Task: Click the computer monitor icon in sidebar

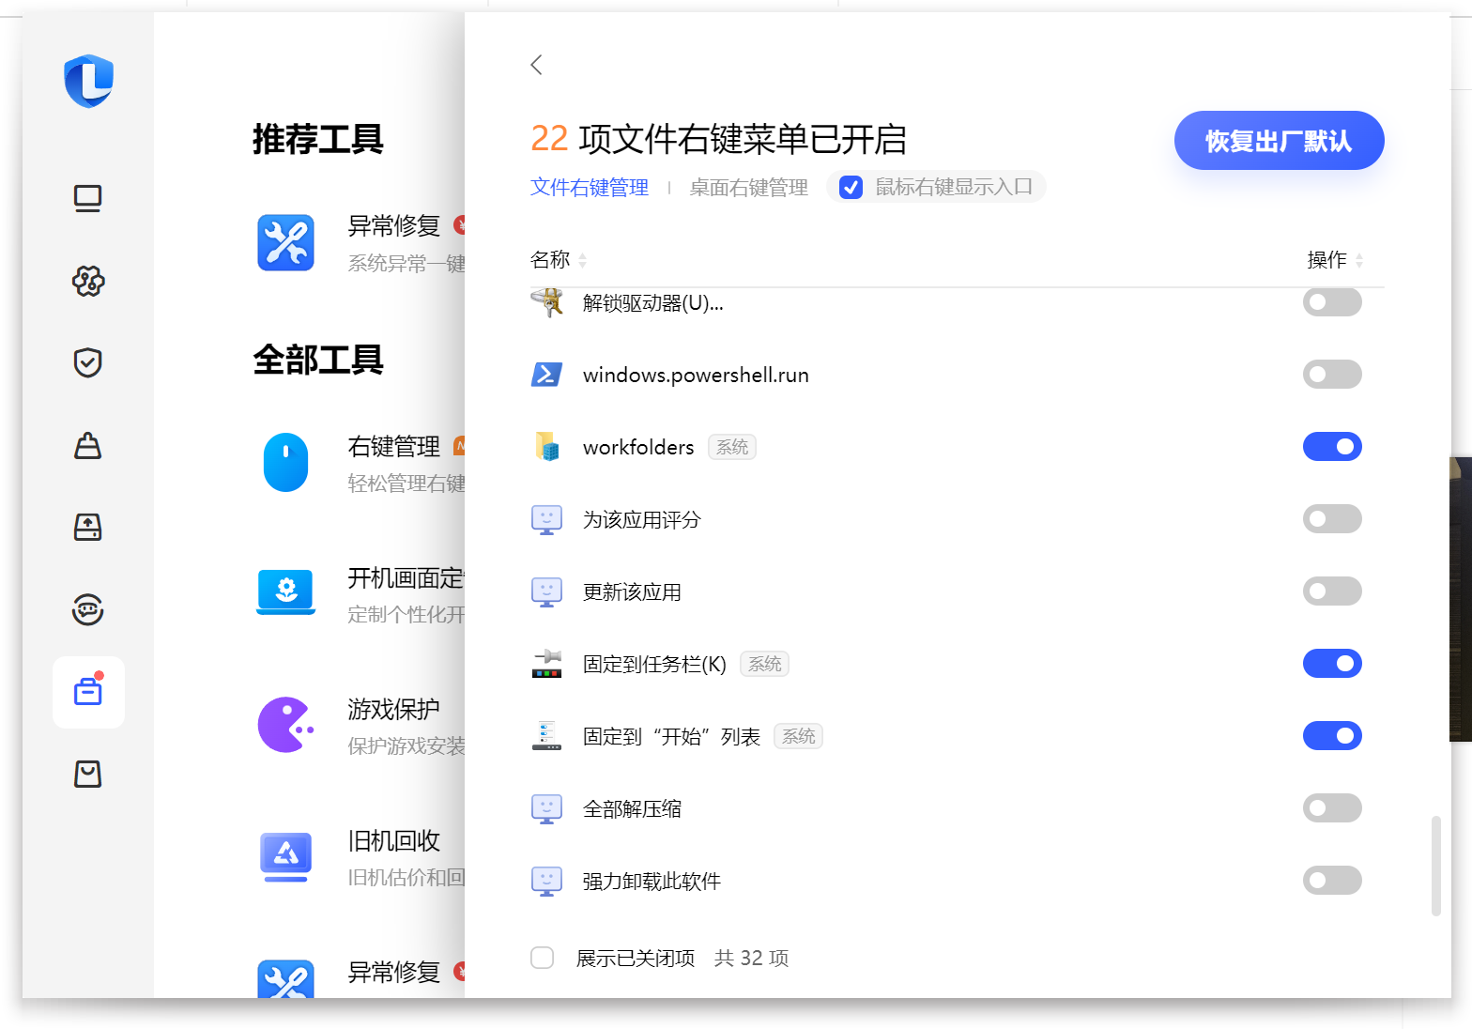Action: 87,198
